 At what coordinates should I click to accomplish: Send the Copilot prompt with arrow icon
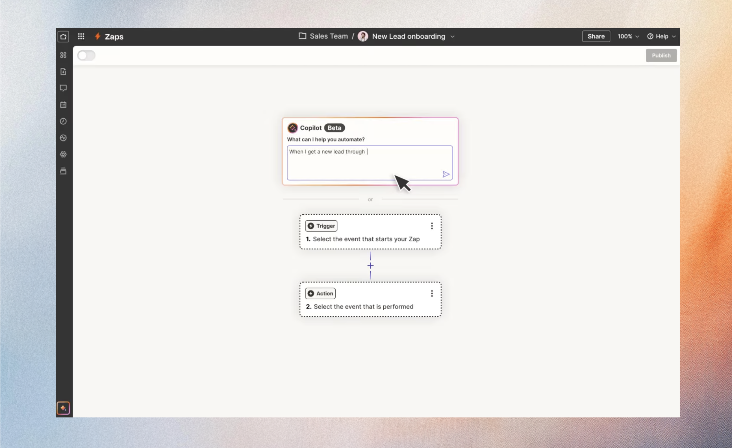446,174
